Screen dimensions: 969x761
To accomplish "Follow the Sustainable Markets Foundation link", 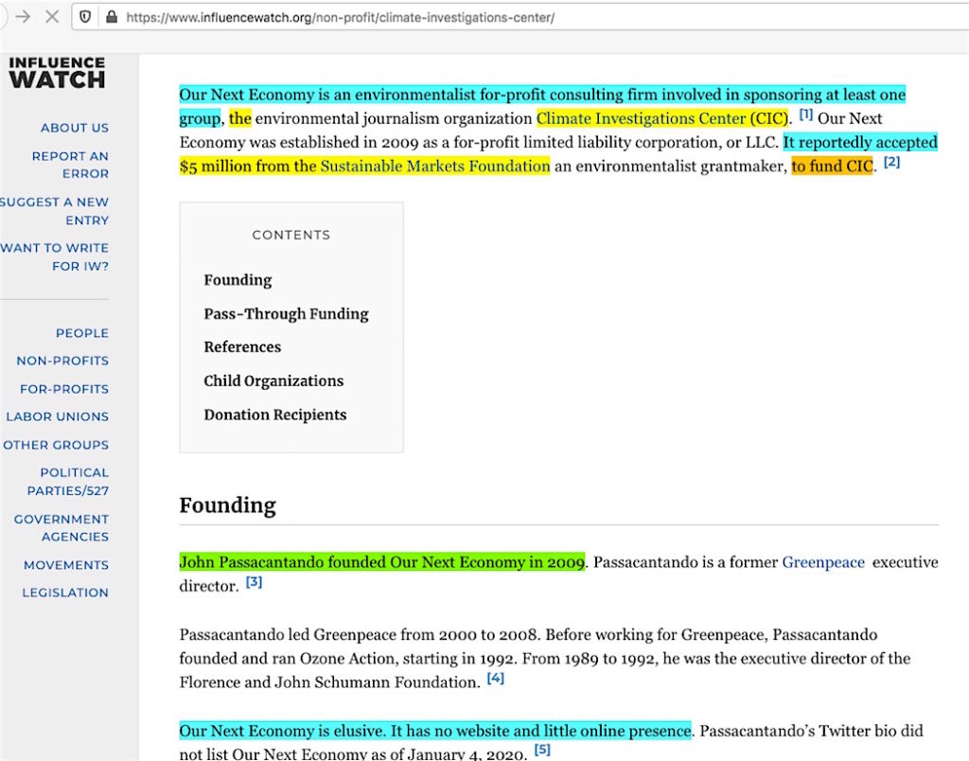I will 434,167.
